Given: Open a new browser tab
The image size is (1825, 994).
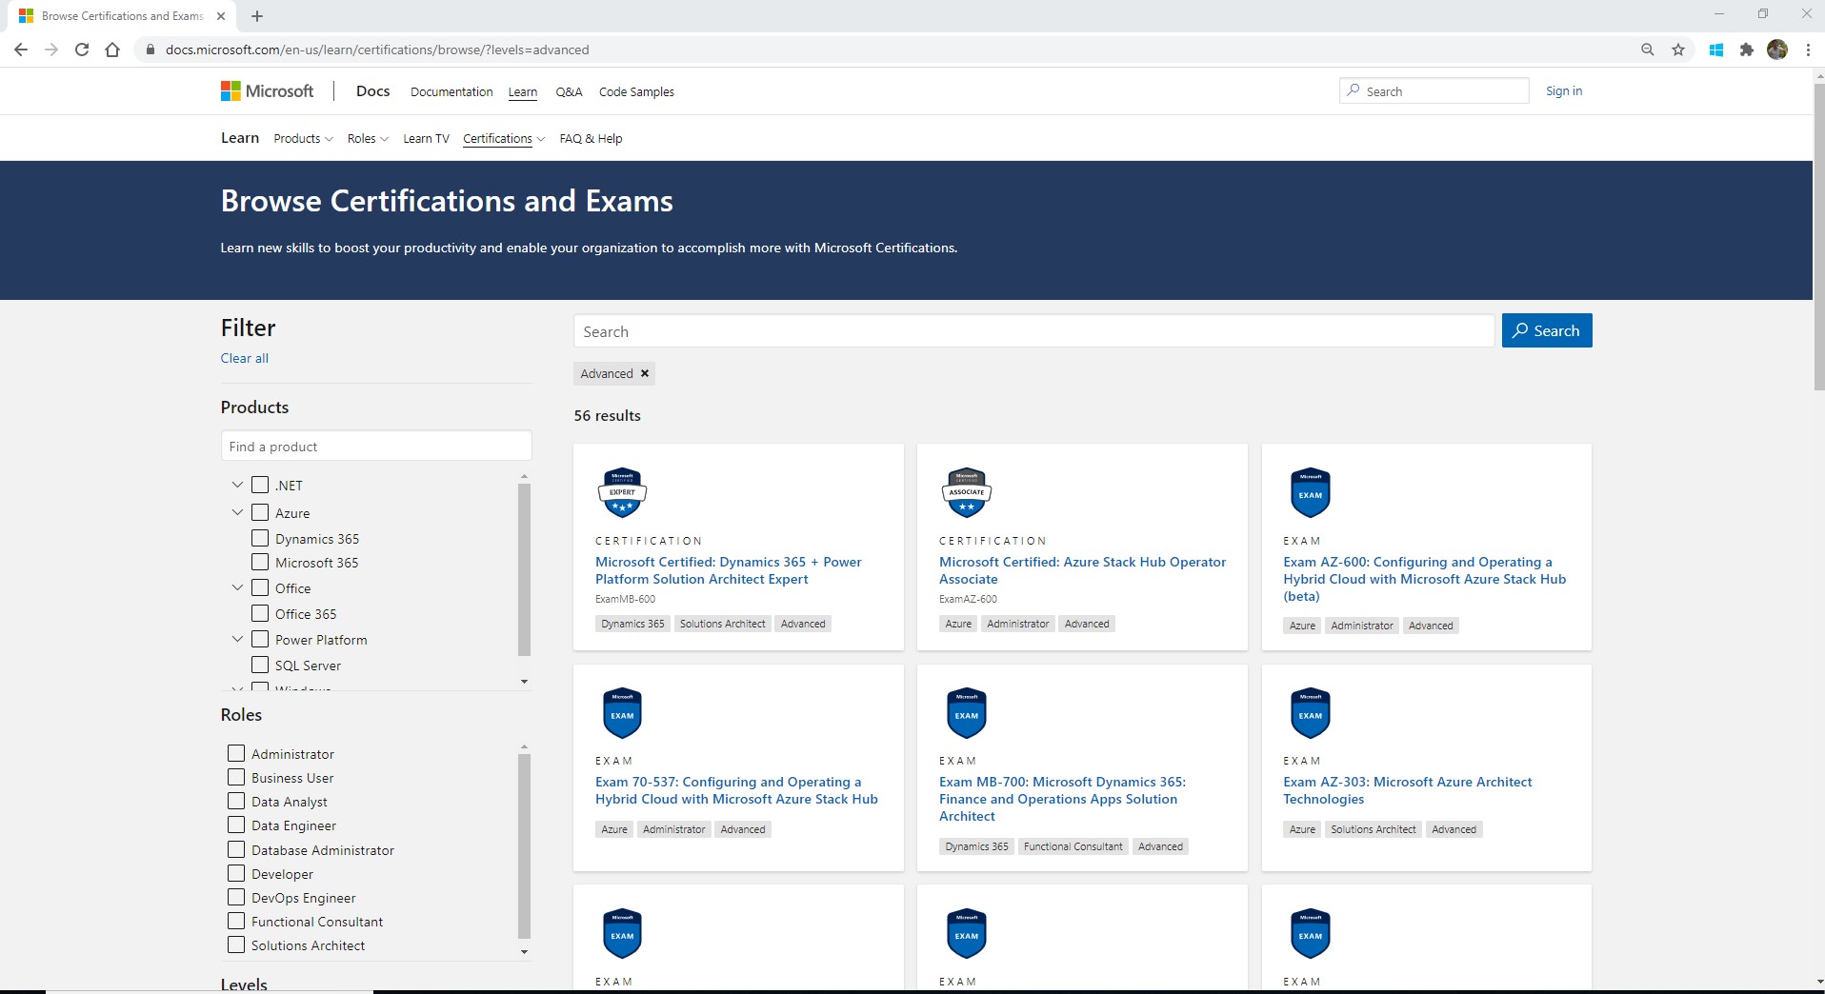Looking at the screenshot, I should 257,16.
